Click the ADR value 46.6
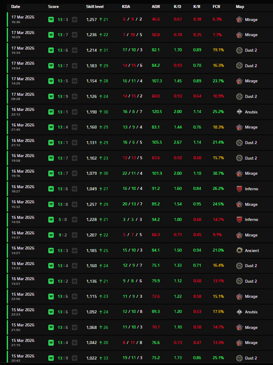The width and height of the screenshot is (273, 365). tap(156, 19)
